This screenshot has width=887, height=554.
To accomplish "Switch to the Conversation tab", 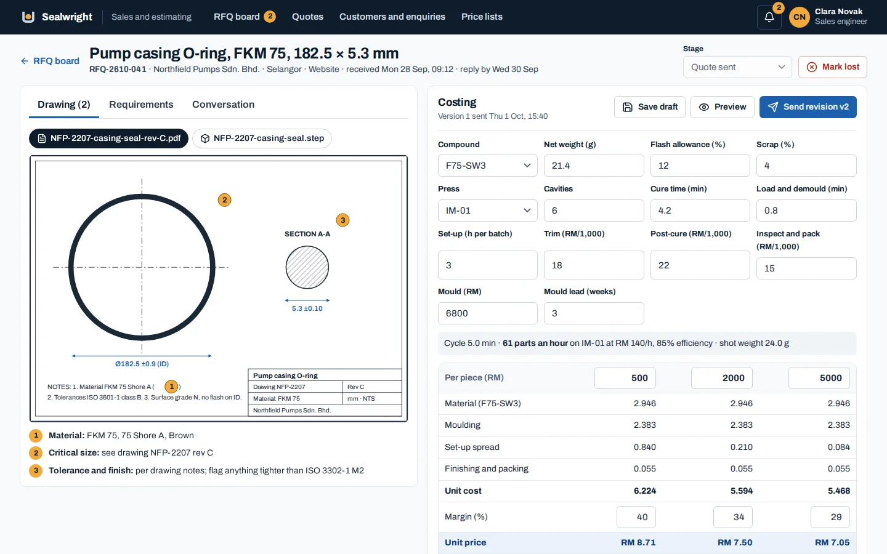I will pyautogui.click(x=223, y=105).
